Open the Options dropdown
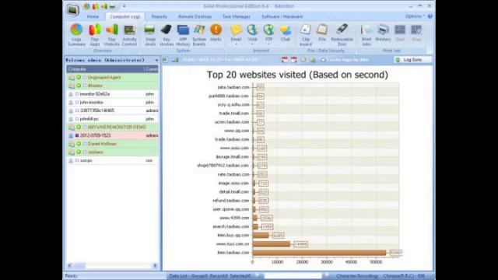 click(x=415, y=16)
